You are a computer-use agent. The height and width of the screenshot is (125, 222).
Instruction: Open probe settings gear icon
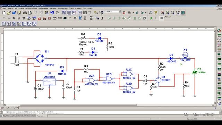click(145, 18)
